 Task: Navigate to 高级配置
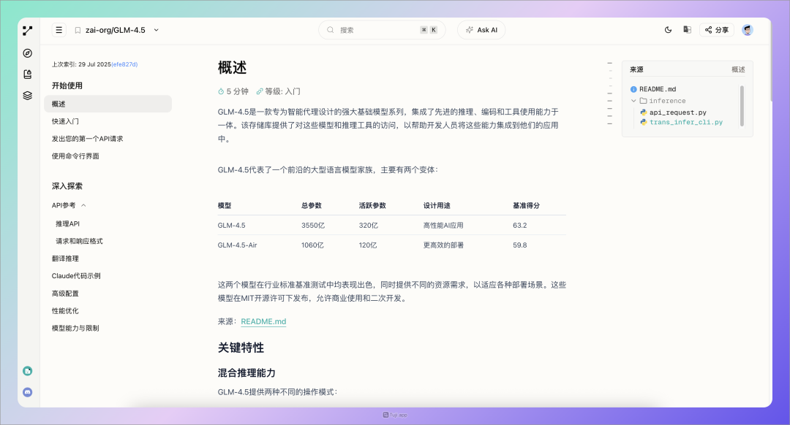pos(65,294)
